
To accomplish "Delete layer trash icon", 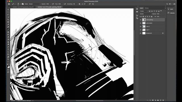I will click(x=163, y=100).
